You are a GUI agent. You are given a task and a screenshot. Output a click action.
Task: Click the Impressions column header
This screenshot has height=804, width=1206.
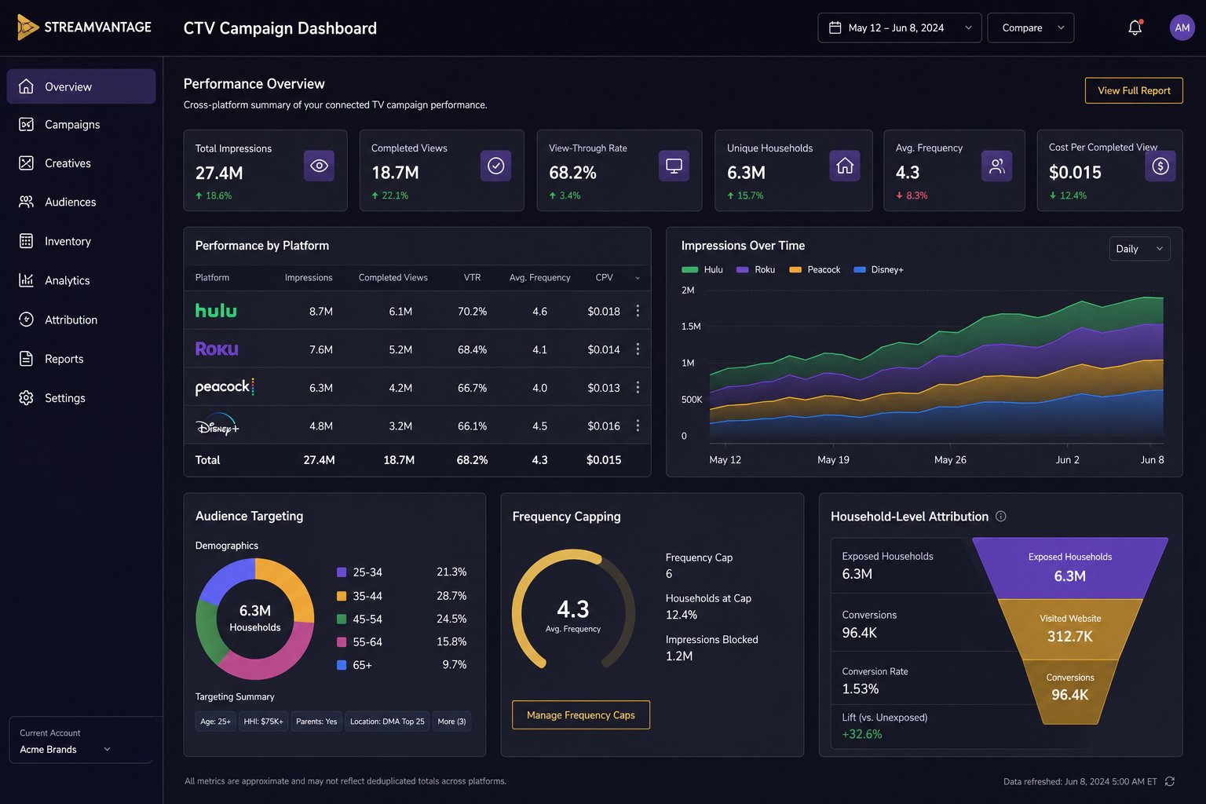309,278
